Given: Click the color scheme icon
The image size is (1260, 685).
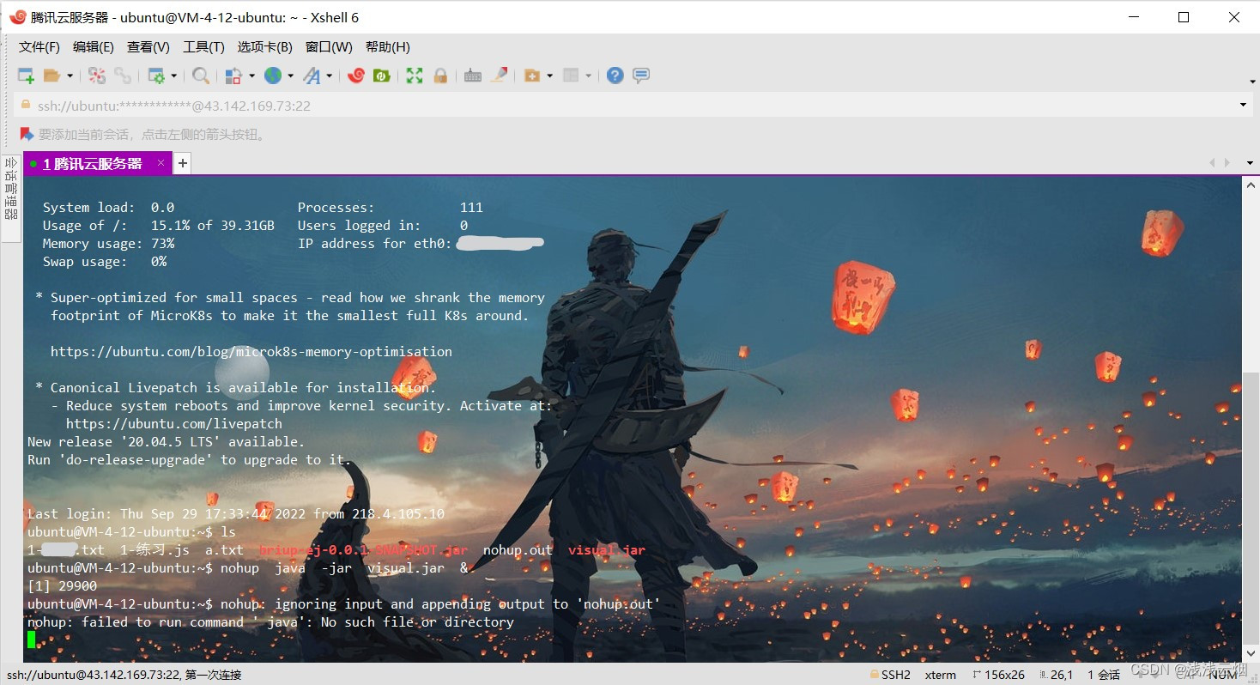Looking at the screenshot, I should [x=233, y=76].
